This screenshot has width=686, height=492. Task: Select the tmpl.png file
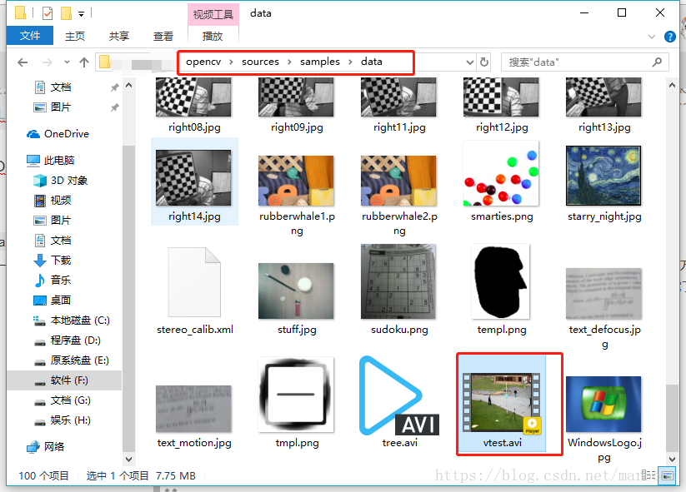tap(296, 402)
